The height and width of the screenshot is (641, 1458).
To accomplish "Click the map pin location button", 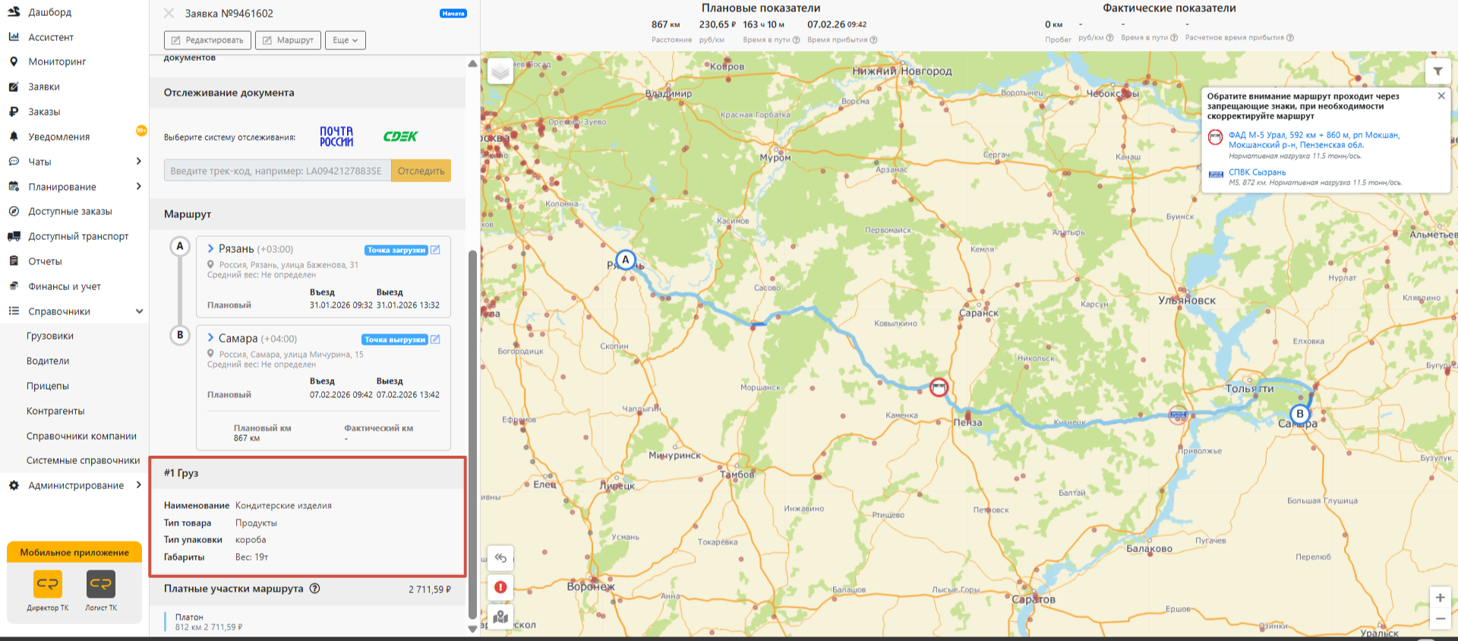I will point(500,617).
